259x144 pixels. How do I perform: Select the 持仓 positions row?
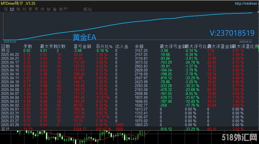pos(6,51)
